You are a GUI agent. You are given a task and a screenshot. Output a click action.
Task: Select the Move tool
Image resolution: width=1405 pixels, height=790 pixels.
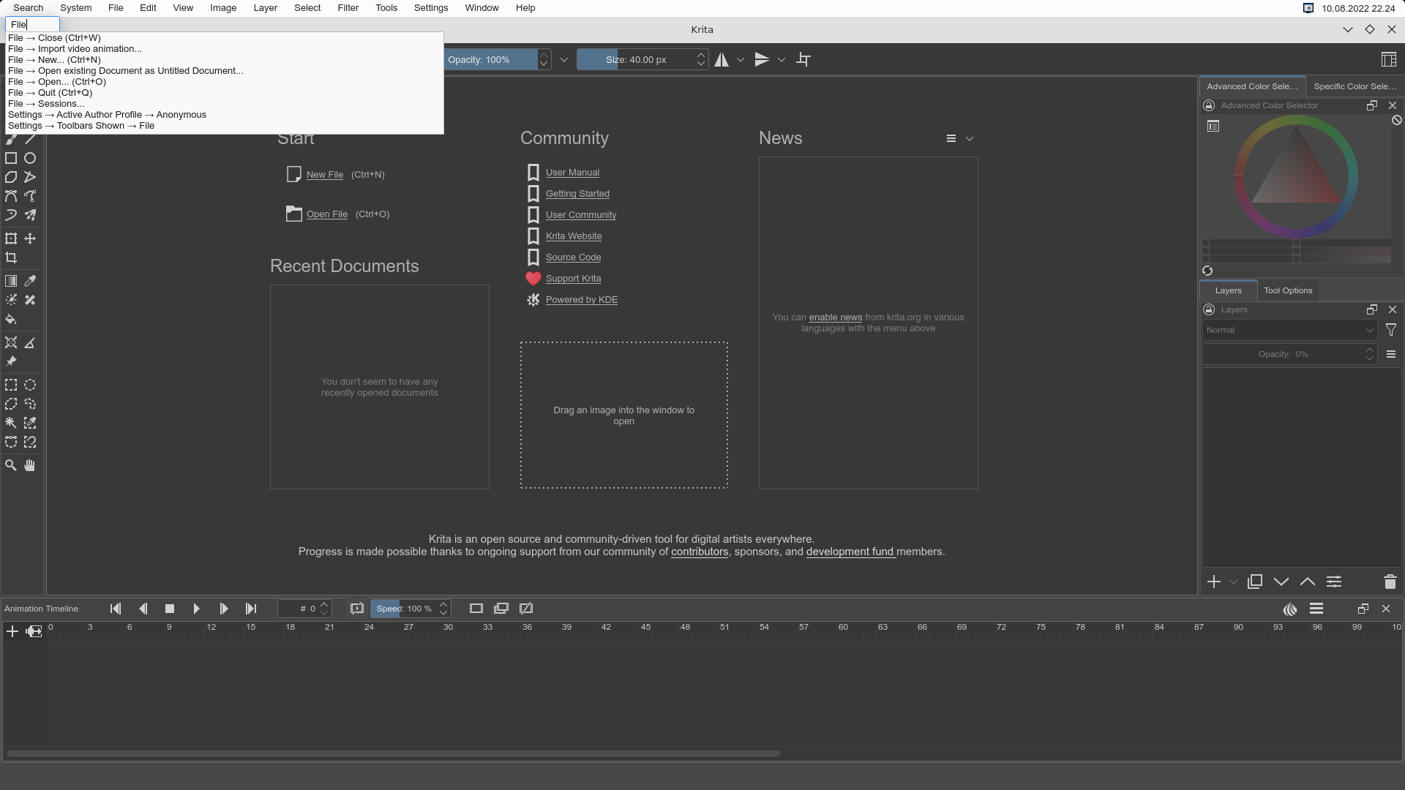coord(30,238)
